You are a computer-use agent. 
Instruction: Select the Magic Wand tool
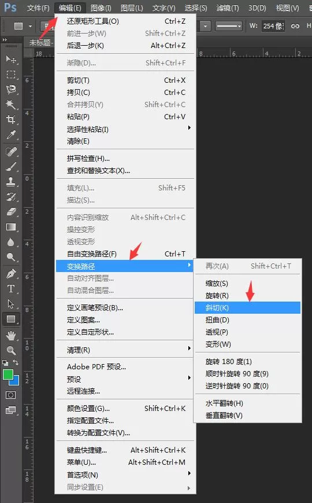(11, 105)
